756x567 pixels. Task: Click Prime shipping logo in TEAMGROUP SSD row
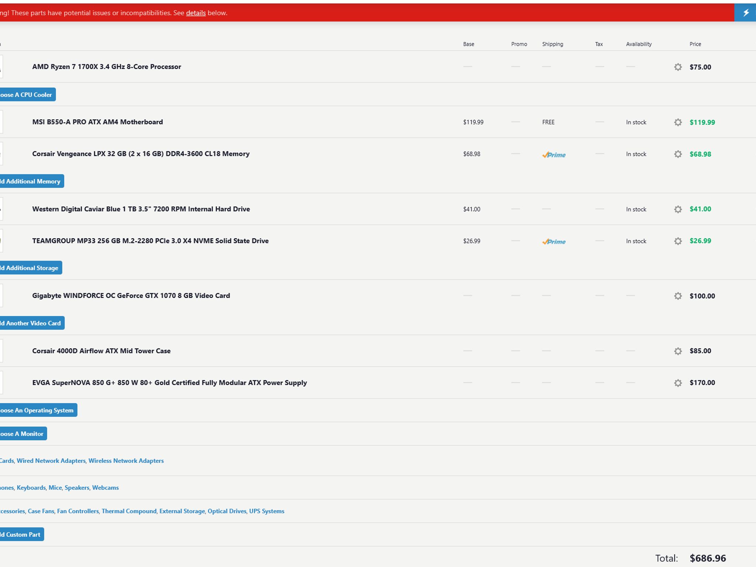tap(554, 241)
